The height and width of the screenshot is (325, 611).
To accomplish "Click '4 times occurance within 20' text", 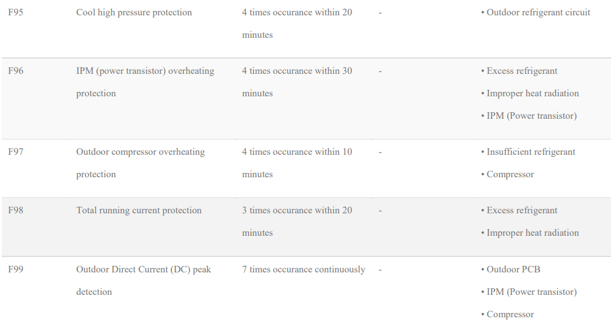I will pos(297,12).
